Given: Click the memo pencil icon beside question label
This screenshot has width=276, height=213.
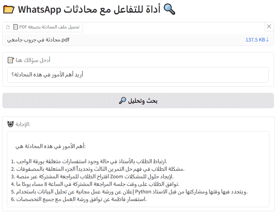Looking at the screenshot, I should (10, 60).
